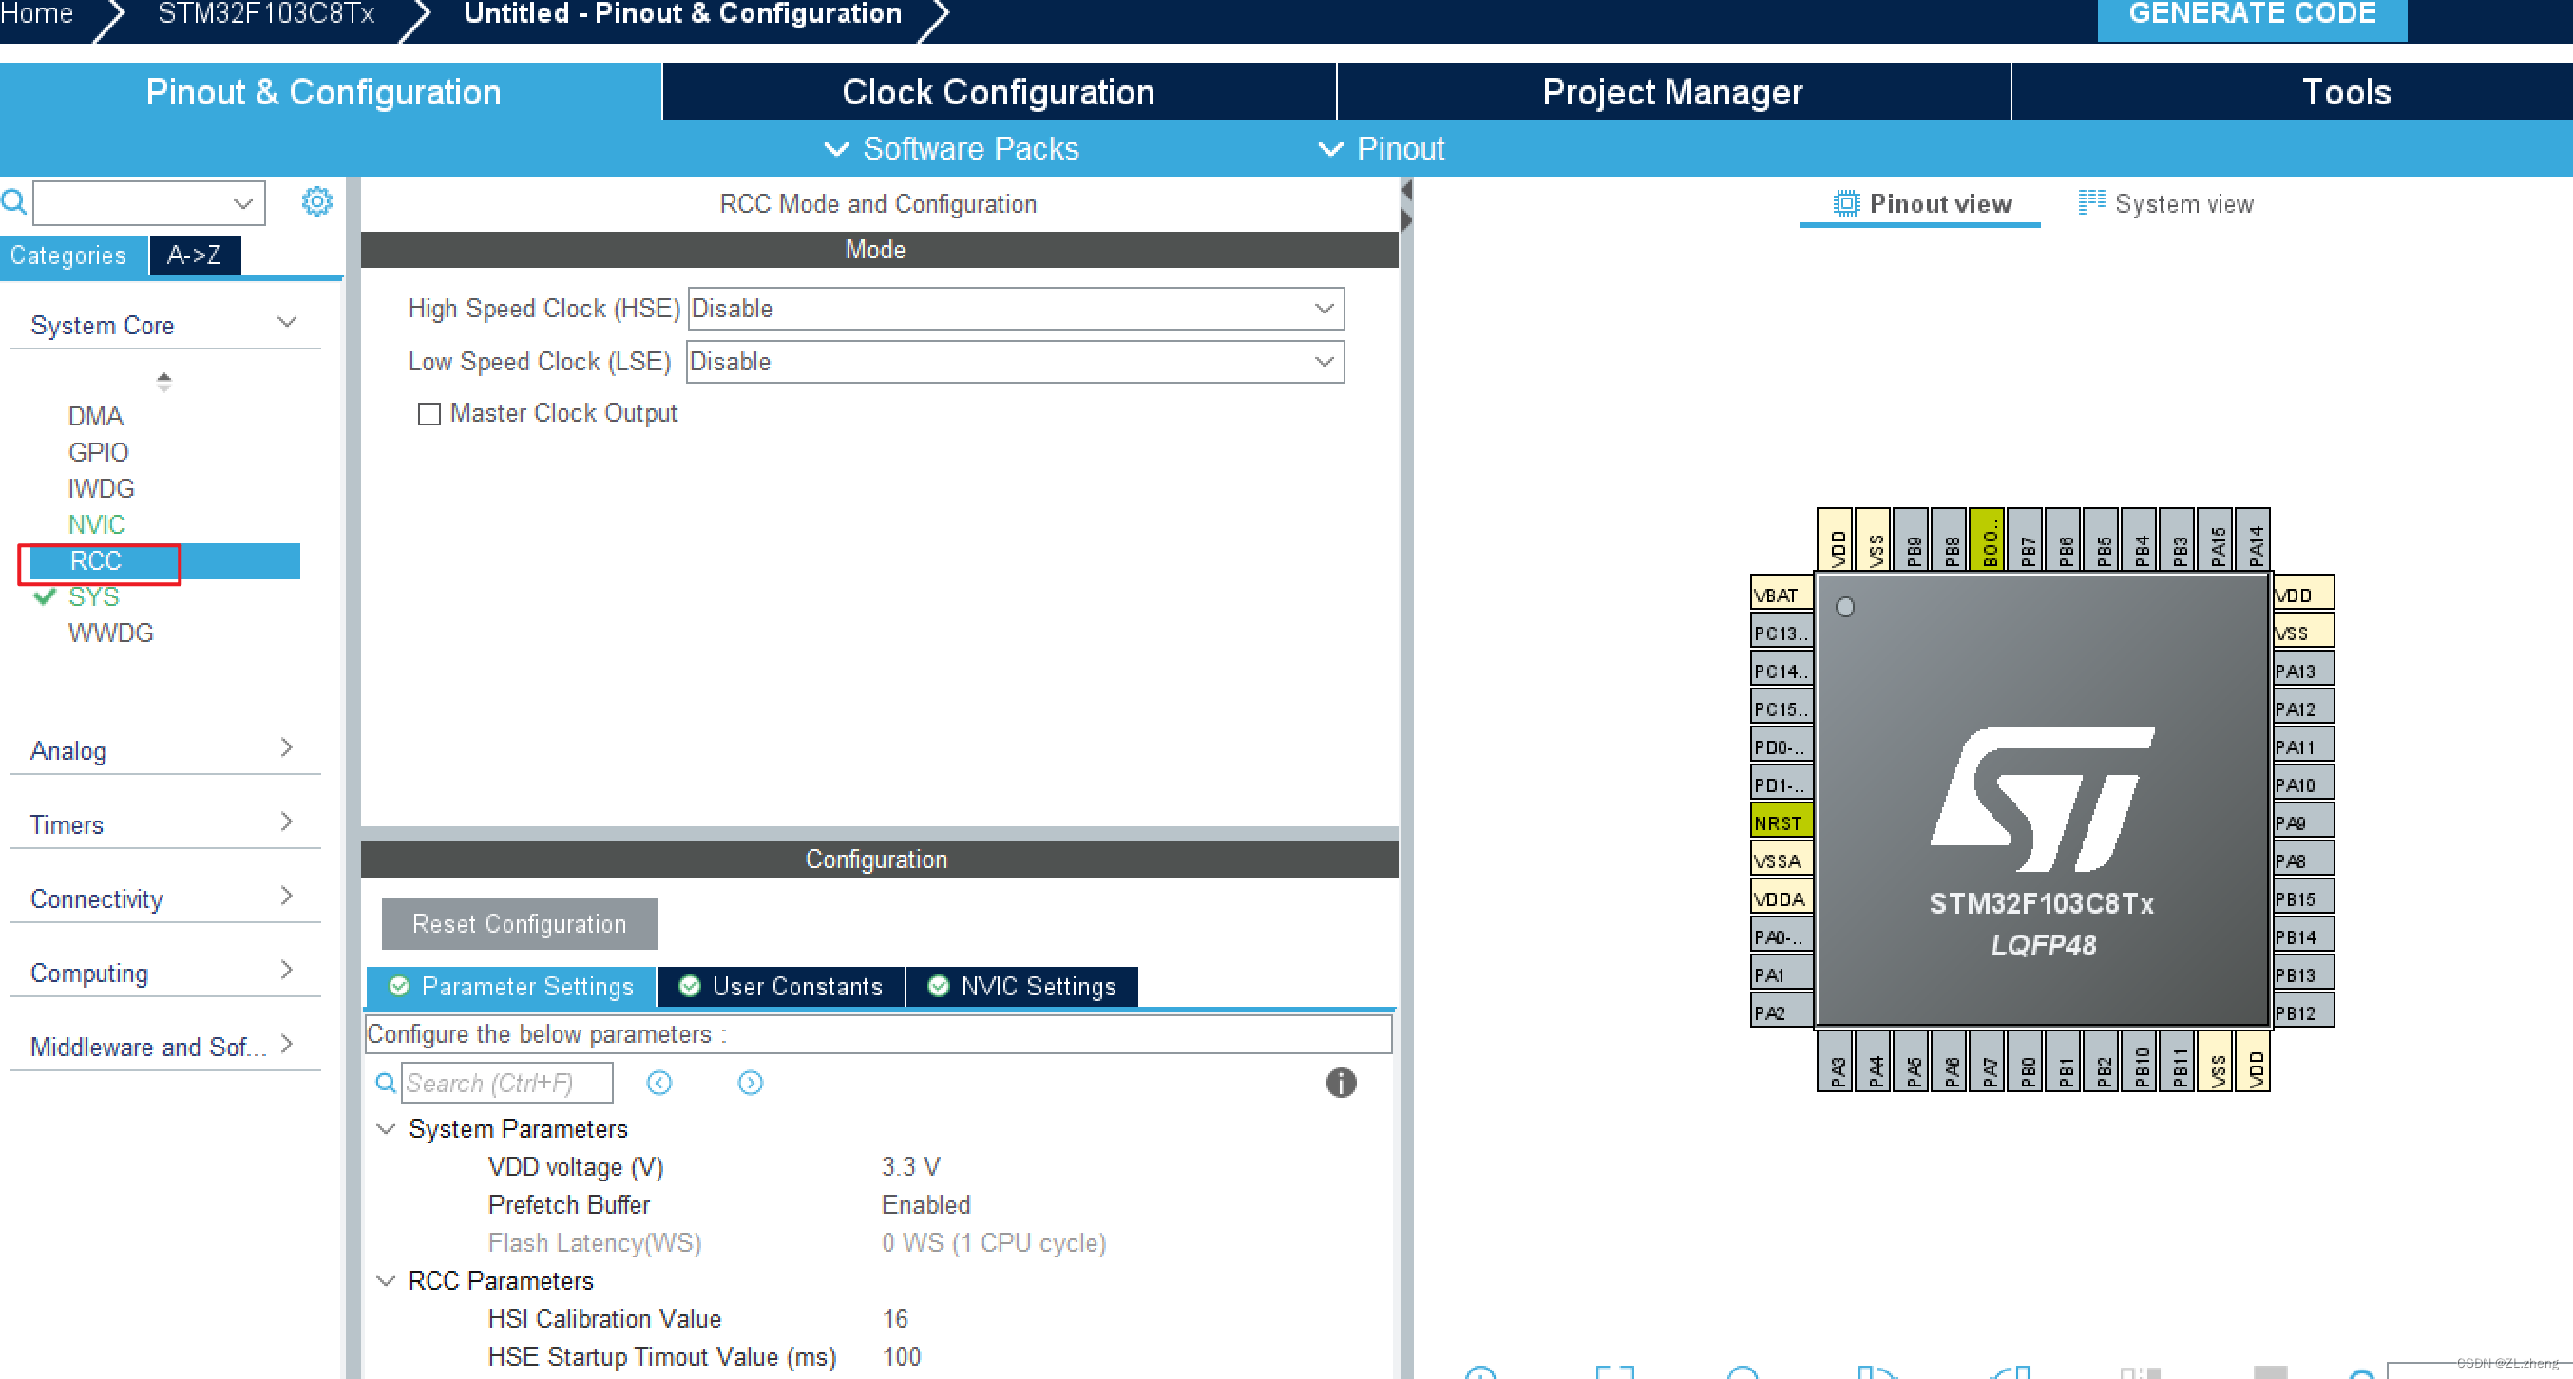Image resolution: width=2573 pixels, height=1379 pixels.
Task: Select the VBAT pin on the chip
Action: (1782, 595)
